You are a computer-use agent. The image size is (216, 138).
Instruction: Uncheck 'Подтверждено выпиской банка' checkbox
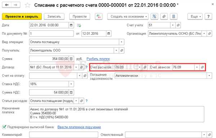[4, 127]
